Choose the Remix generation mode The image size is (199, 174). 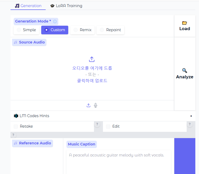[x=82, y=30]
